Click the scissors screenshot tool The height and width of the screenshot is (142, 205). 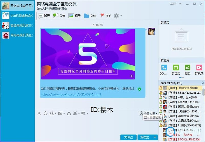coord(75,113)
